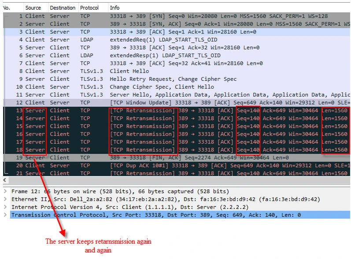351x259 pixels.
Task: Select packet 1 SYN from Client
Action: pyautogui.click(x=176, y=16)
